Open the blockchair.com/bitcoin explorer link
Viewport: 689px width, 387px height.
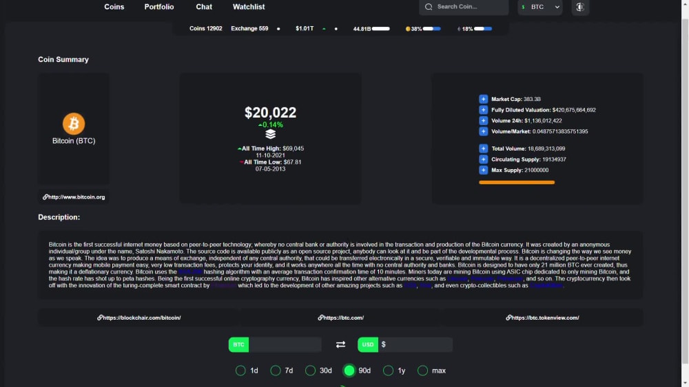click(x=139, y=318)
